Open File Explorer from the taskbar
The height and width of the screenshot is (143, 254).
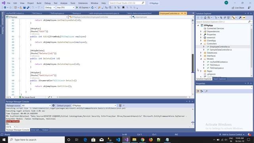tap(134, 139)
